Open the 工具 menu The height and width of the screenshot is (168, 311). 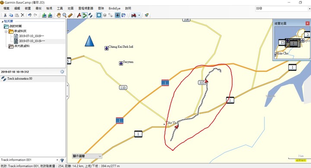click(60, 8)
